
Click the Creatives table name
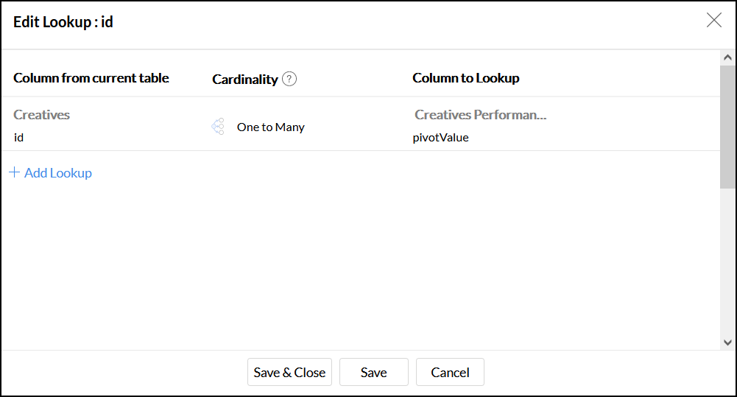tap(41, 115)
